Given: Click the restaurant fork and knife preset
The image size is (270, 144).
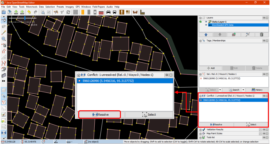Looking at the screenshot, I should (128, 12).
